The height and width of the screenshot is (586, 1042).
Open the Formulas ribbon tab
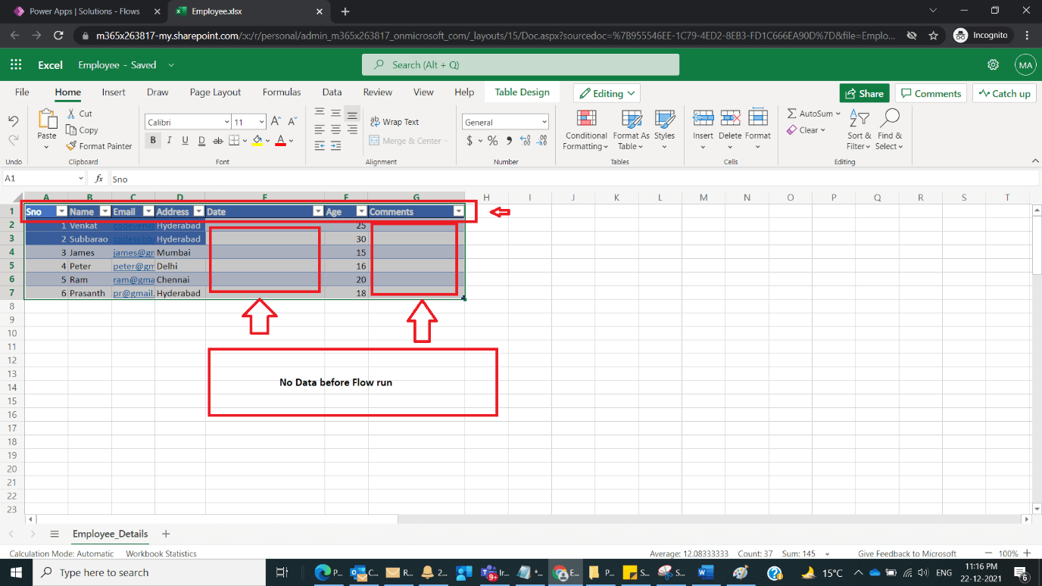[281, 92]
